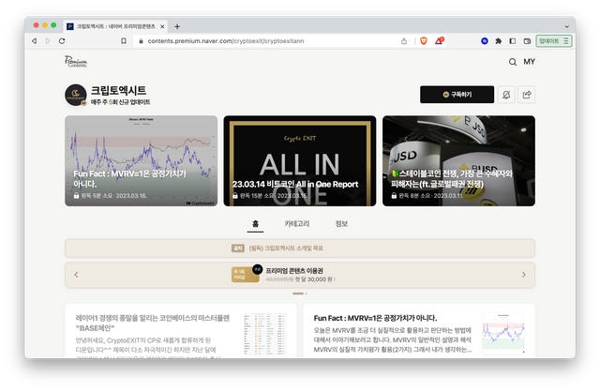The height and width of the screenshot is (391, 600).
Task: Reload the page with refresh icon
Action: pos(62,41)
